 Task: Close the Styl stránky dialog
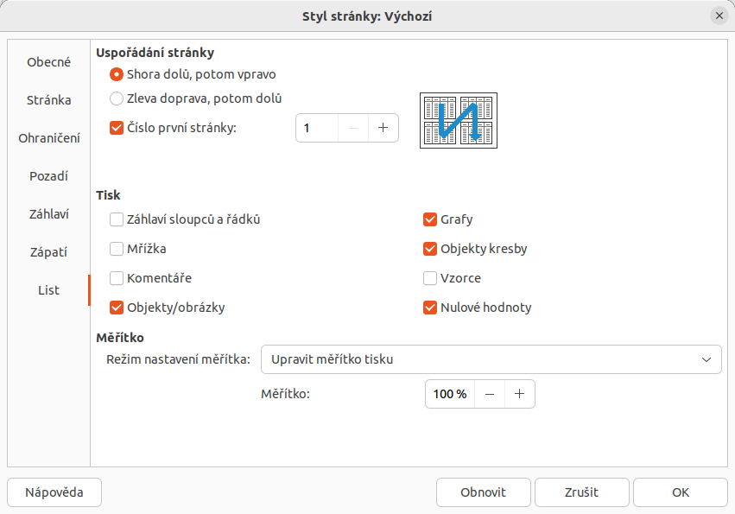719,16
